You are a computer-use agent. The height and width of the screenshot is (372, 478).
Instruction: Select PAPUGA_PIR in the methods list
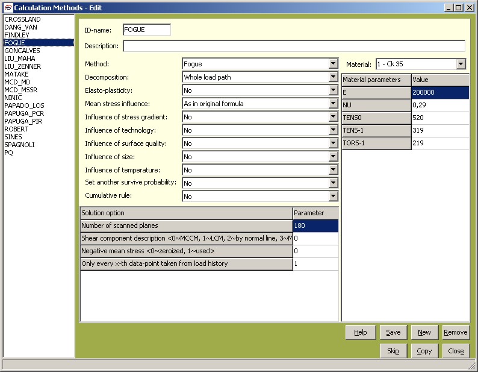(x=39, y=121)
